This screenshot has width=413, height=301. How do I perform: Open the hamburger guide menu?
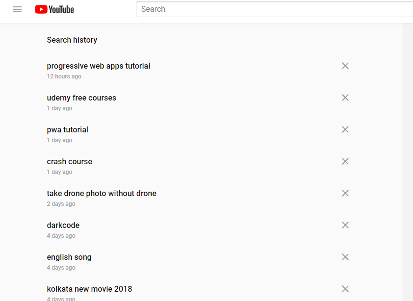pos(17,9)
